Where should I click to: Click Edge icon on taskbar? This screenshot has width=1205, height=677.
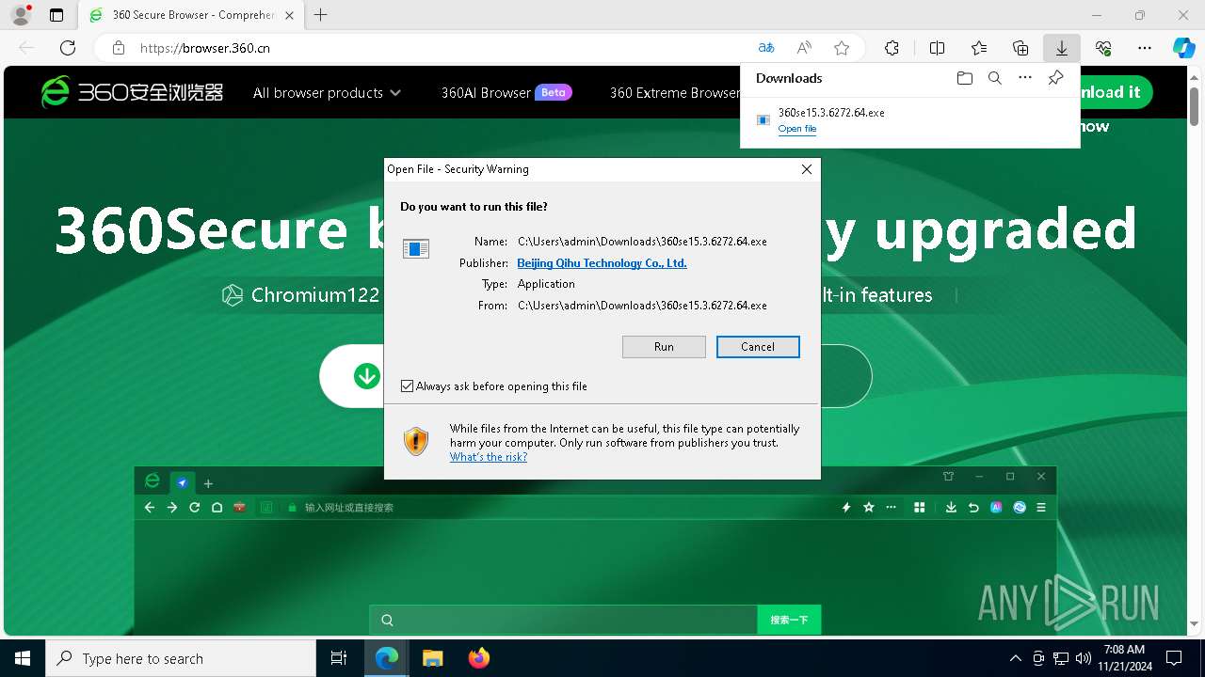(387, 658)
